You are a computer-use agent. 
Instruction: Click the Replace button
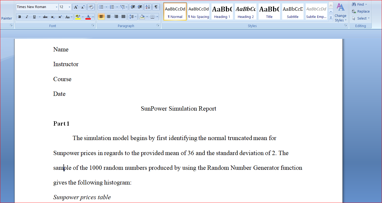pyautogui.click(x=361, y=11)
